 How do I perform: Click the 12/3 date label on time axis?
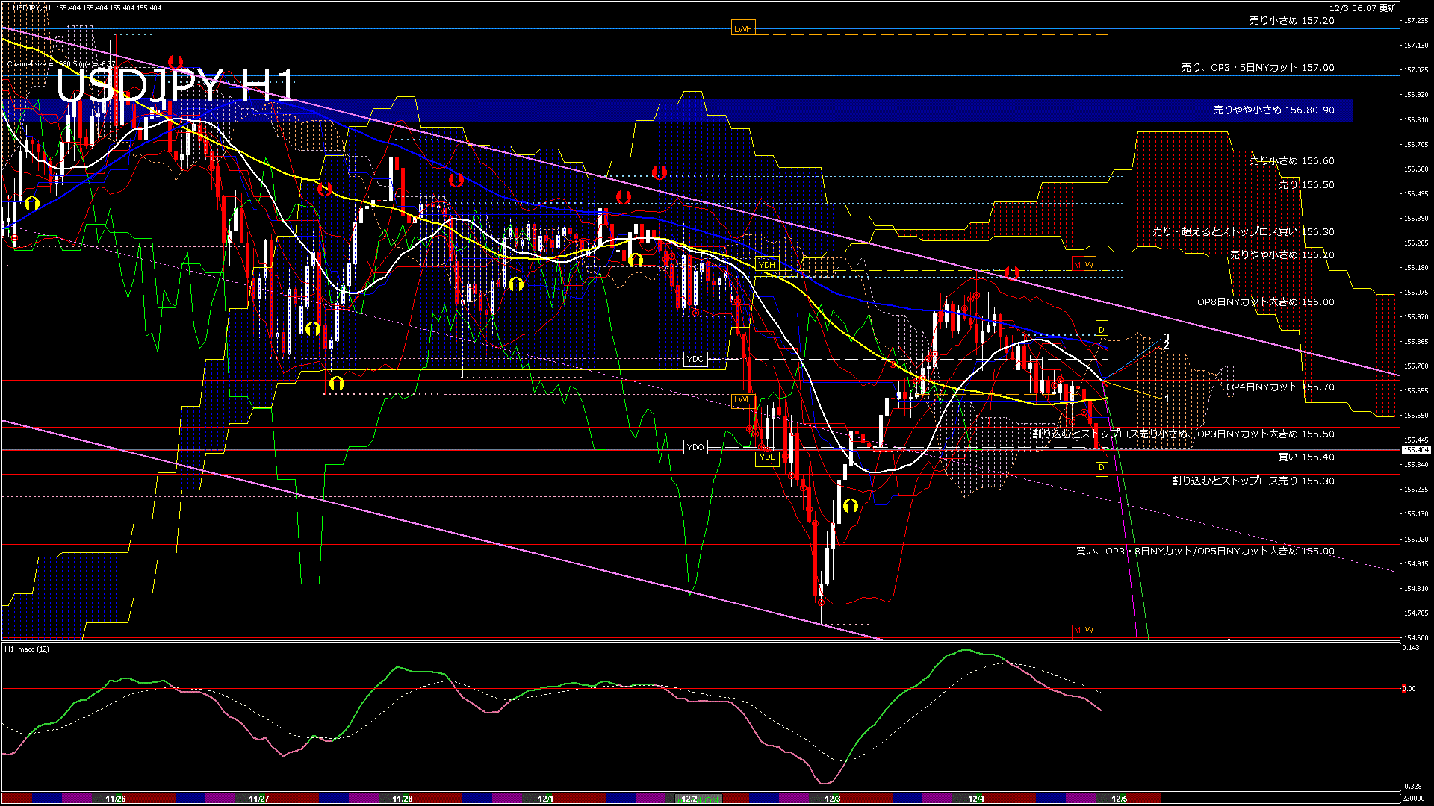[x=832, y=799]
